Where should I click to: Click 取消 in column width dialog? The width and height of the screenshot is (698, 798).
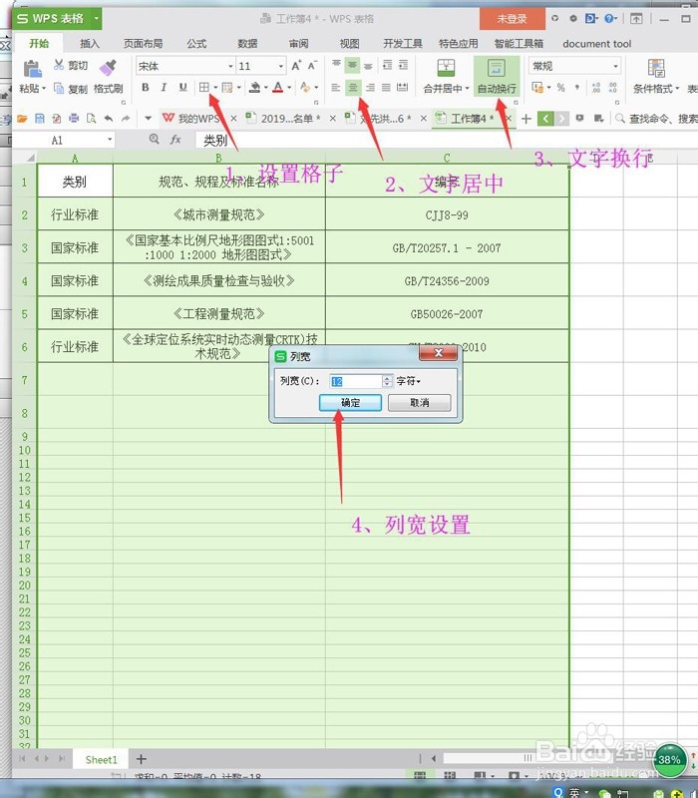pos(419,403)
